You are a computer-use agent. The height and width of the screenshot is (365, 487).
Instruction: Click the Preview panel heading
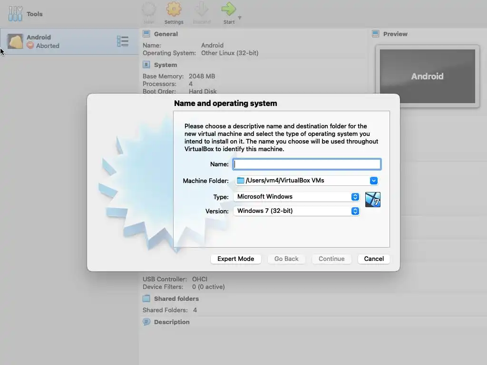pyautogui.click(x=395, y=34)
